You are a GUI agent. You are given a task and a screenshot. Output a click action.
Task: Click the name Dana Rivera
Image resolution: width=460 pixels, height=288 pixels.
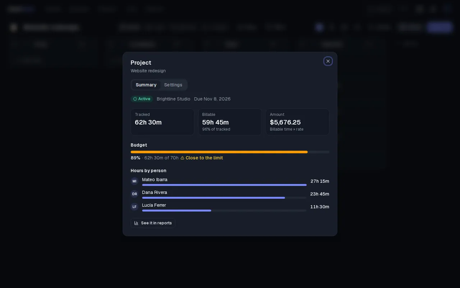(155, 193)
